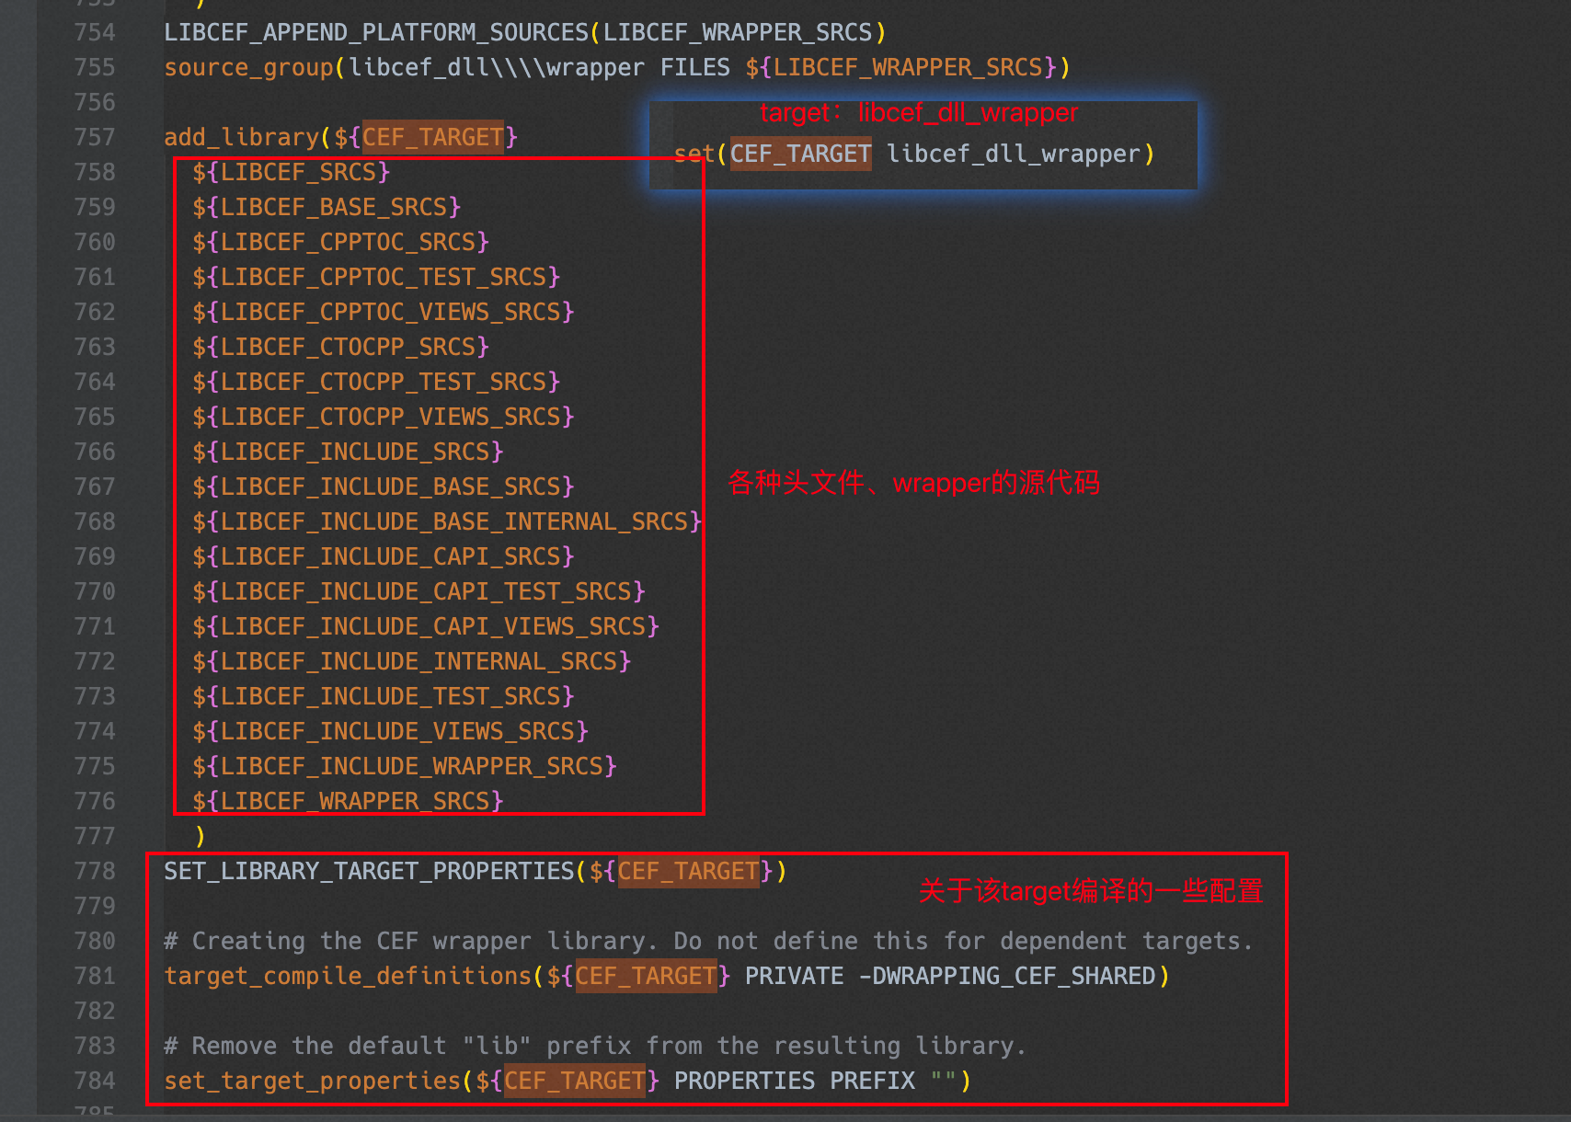Click highlighted CEF_TARGET in the set popup
This screenshot has height=1122, width=1571.
(x=801, y=154)
